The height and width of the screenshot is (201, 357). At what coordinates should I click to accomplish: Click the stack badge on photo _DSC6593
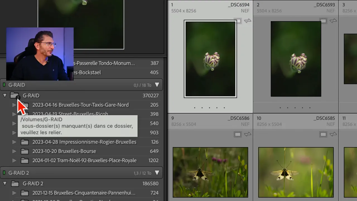click(x=323, y=21)
